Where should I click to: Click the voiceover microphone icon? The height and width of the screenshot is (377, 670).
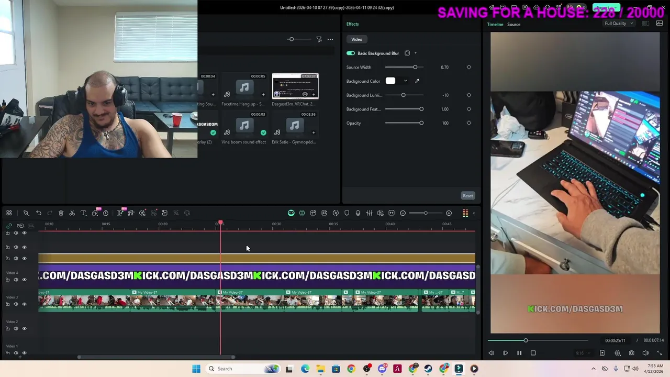coord(358,213)
